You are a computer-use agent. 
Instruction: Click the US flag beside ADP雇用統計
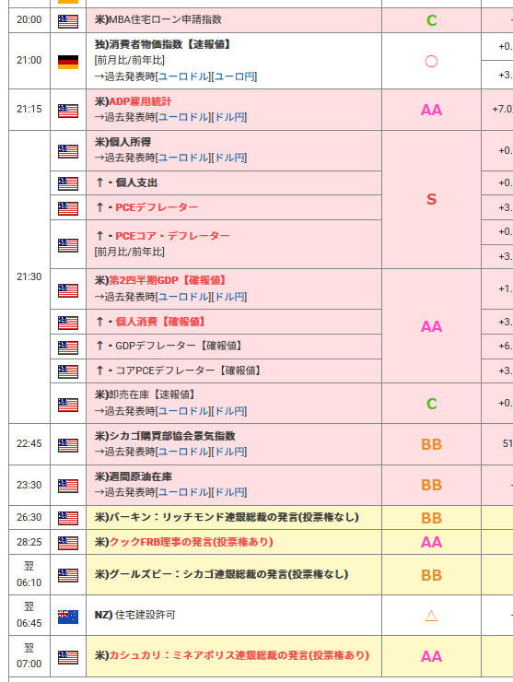point(68,111)
